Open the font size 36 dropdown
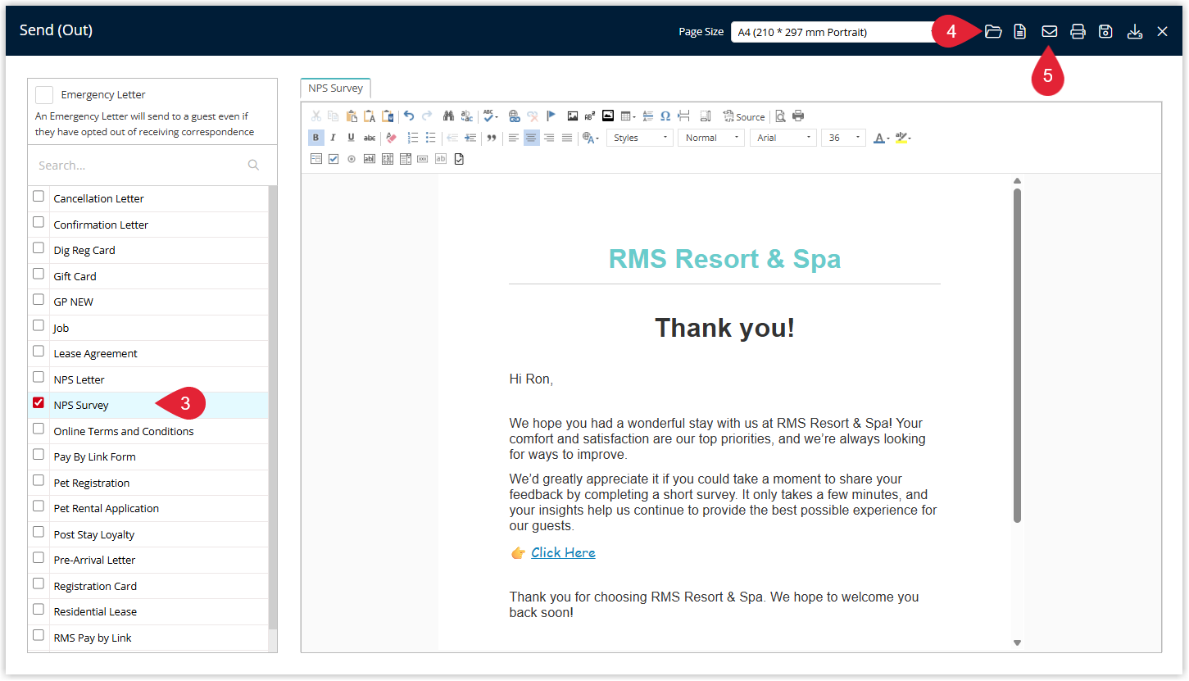The height and width of the screenshot is (681, 1189). pos(843,138)
